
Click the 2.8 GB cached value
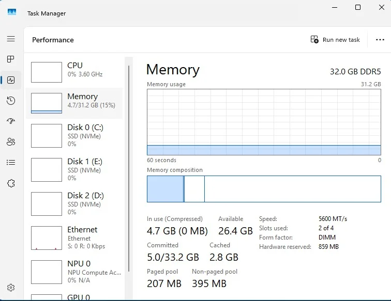223,257
